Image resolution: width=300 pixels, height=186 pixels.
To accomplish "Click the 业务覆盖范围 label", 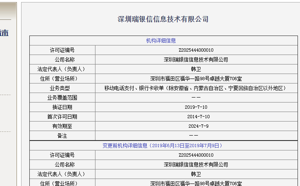I will (62, 98).
